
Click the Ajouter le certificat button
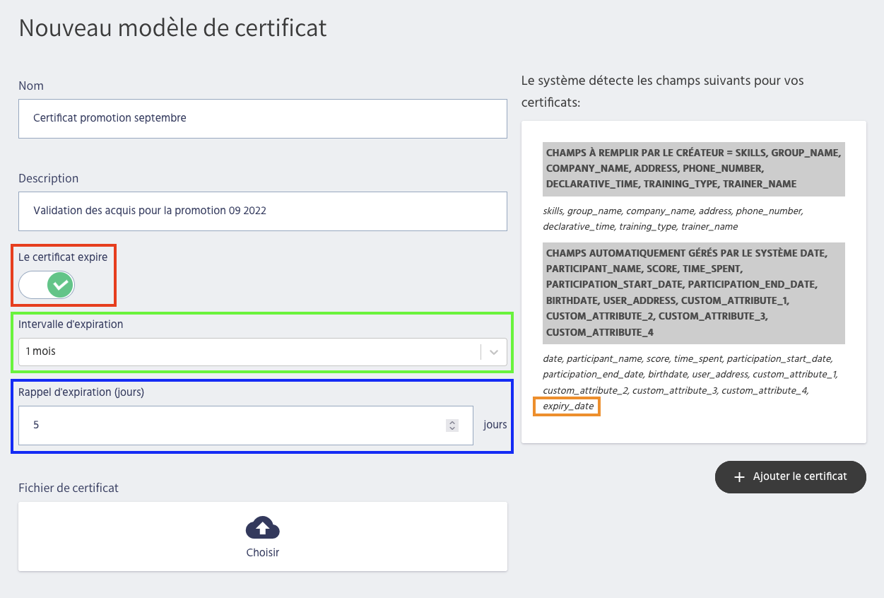click(x=790, y=477)
